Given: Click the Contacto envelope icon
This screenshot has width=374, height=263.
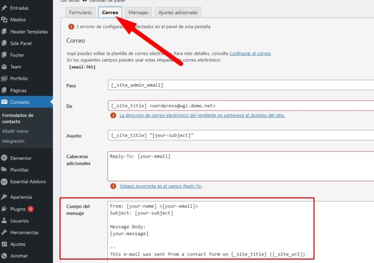Looking at the screenshot, I should (4, 102).
